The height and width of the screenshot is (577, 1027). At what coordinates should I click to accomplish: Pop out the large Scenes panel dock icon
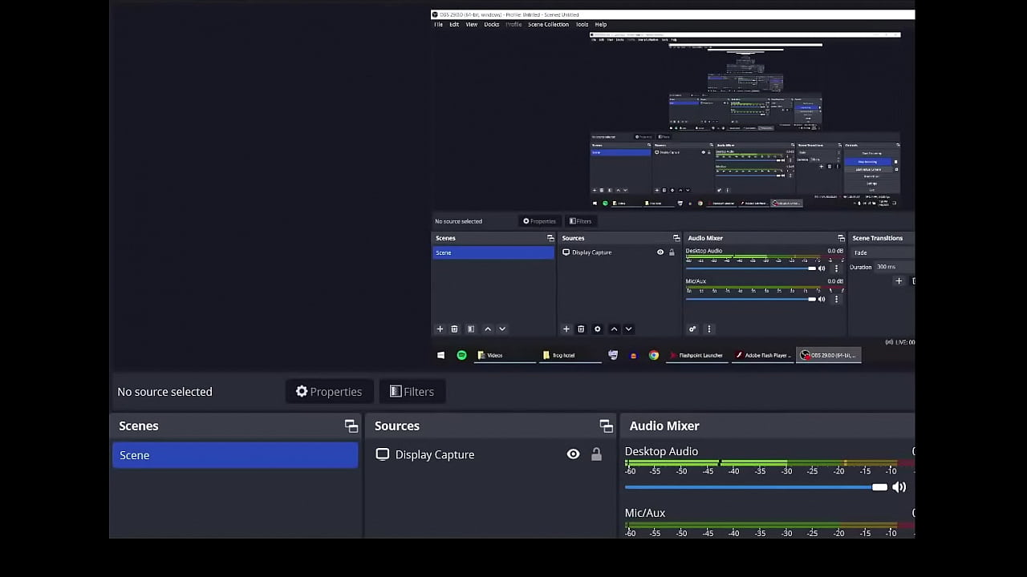pyautogui.click(x=351, y=426)
